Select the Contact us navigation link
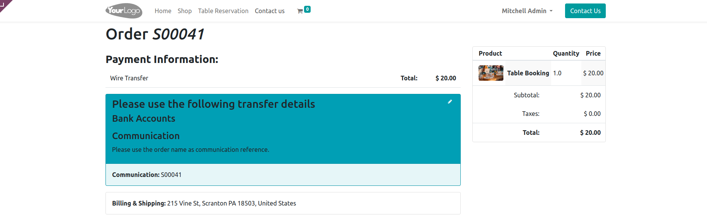 coord(270,11)
